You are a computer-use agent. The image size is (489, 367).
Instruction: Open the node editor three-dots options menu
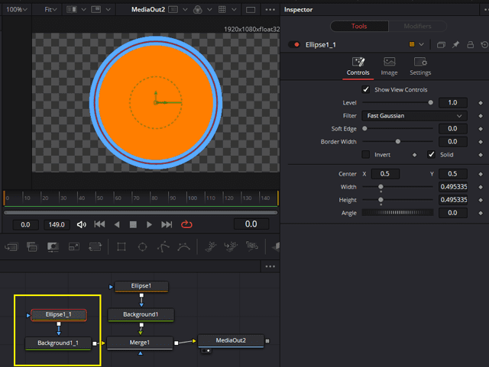270,266
